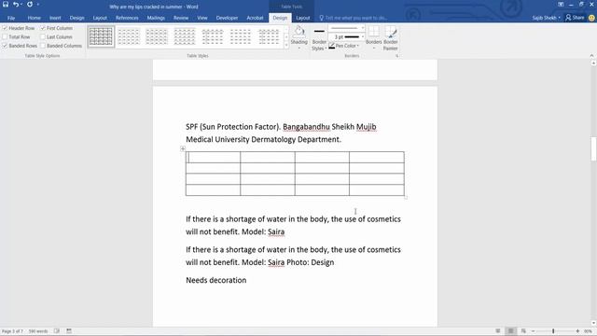Activate the Border Painter tool
The image size is (597, 336).
point(391,38)
